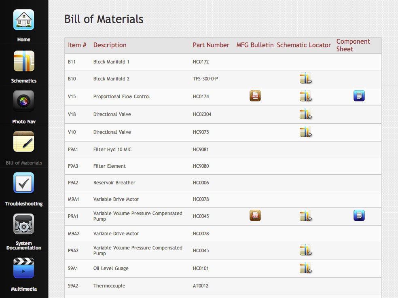Open Component Sheet for P9A1 pump
This screenshot has width=398, height=298.
coord(359,216)
